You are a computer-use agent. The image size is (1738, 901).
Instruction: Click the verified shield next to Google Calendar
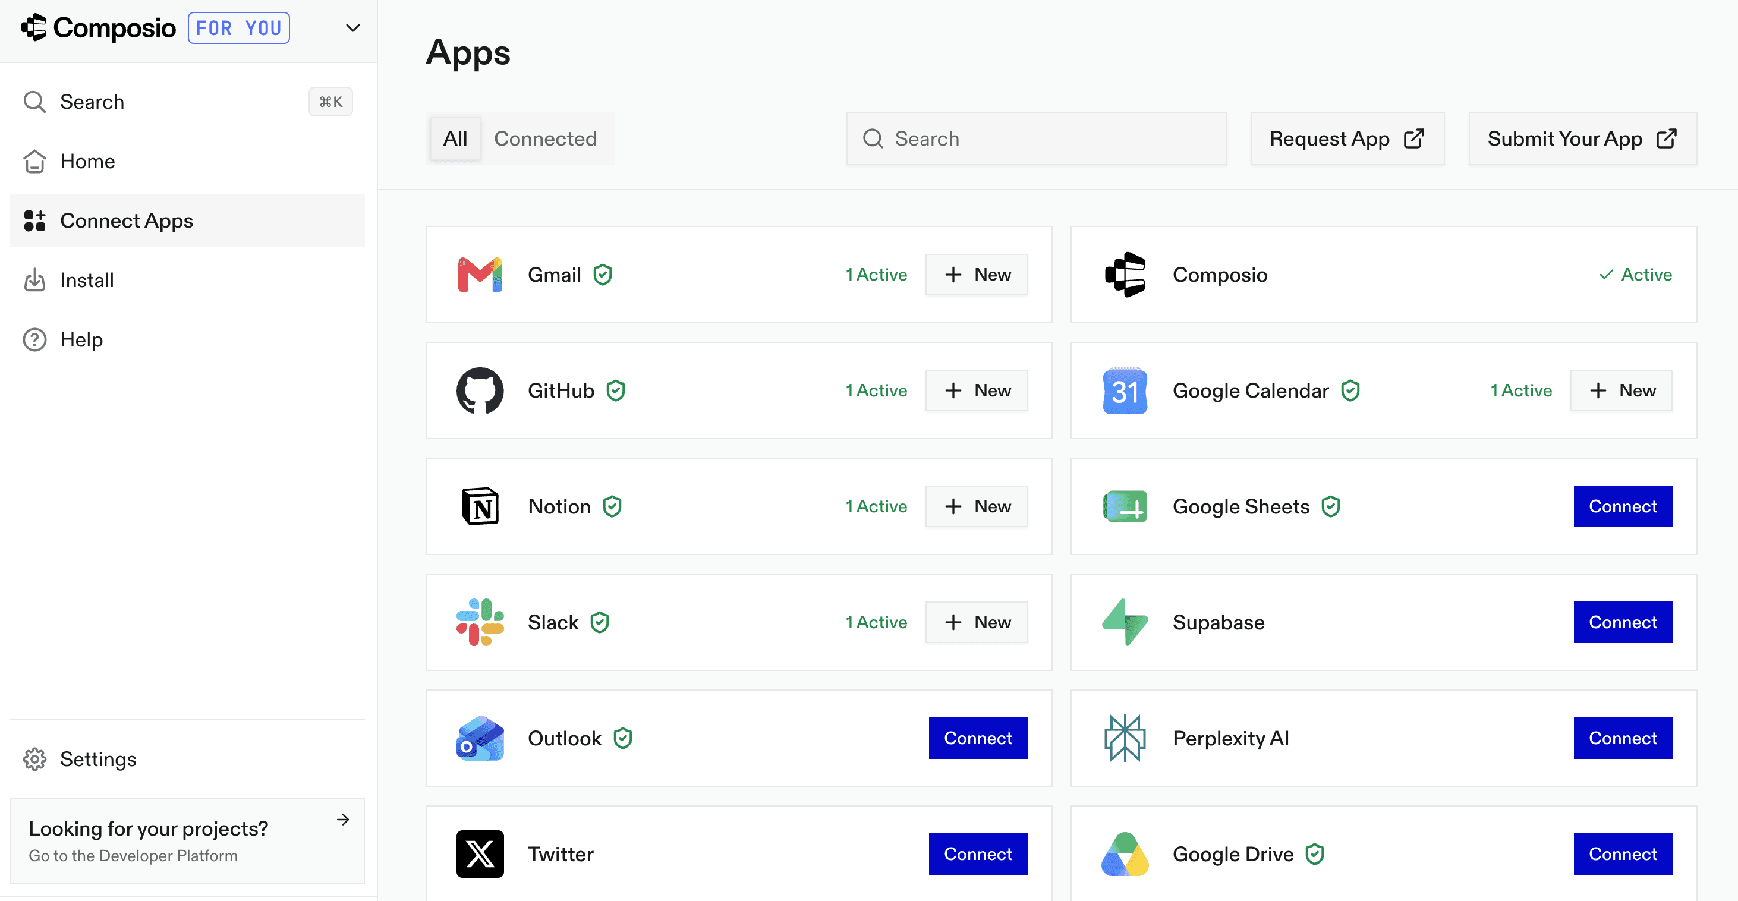click(x=1350, y=390)
